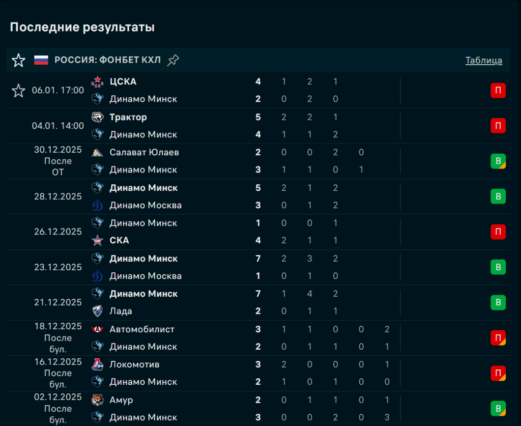521x426 pixels.
Task: Click the Salavat Yulaev team logo
Action: tap(97, 153)
